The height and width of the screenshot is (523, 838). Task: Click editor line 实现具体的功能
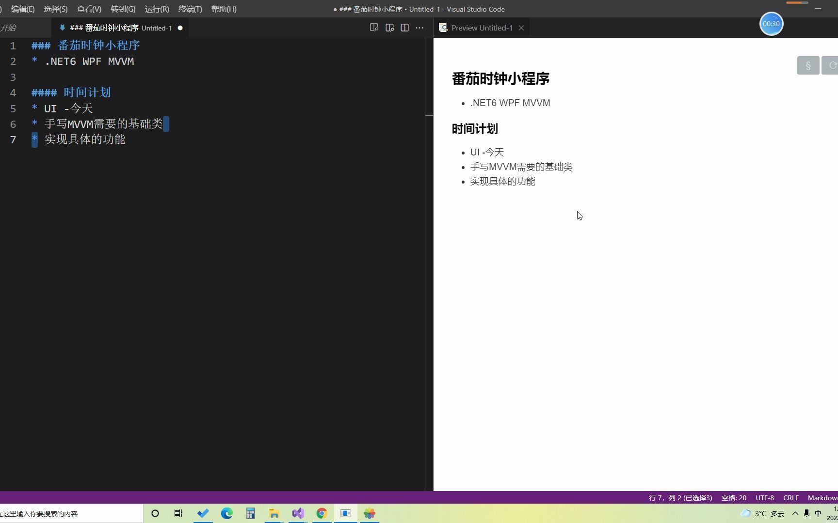click(x=79, y=139)
